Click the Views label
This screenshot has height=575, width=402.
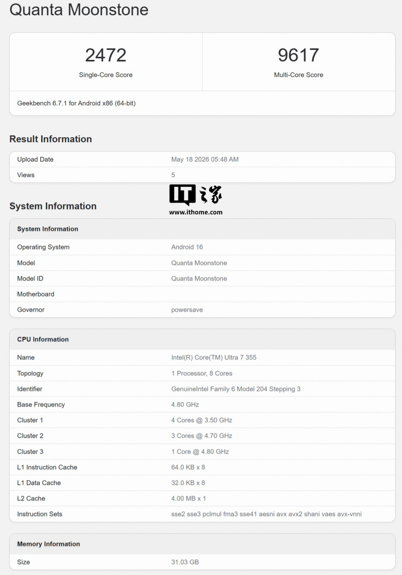[25, 175]
